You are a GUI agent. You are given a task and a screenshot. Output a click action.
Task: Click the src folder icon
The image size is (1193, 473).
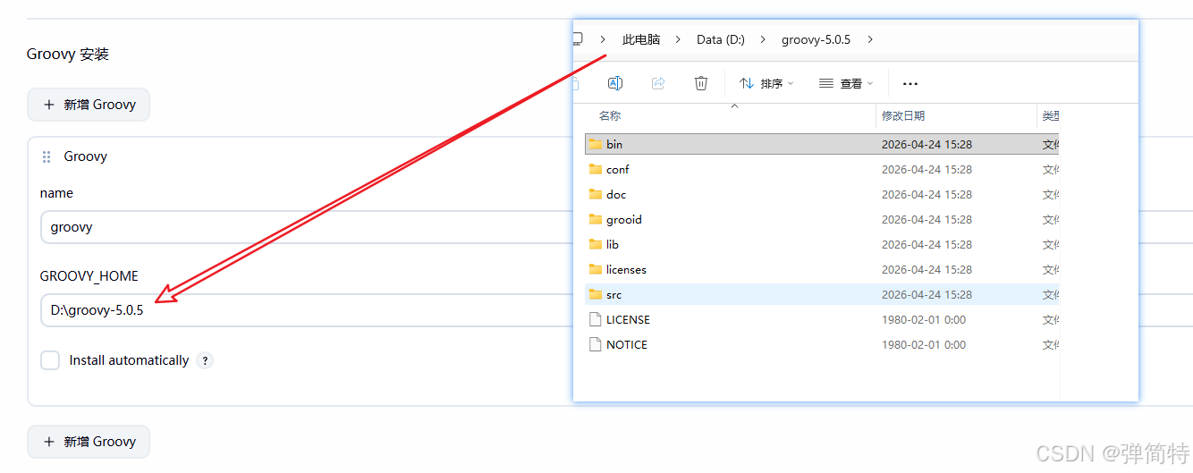click(596, 294)
